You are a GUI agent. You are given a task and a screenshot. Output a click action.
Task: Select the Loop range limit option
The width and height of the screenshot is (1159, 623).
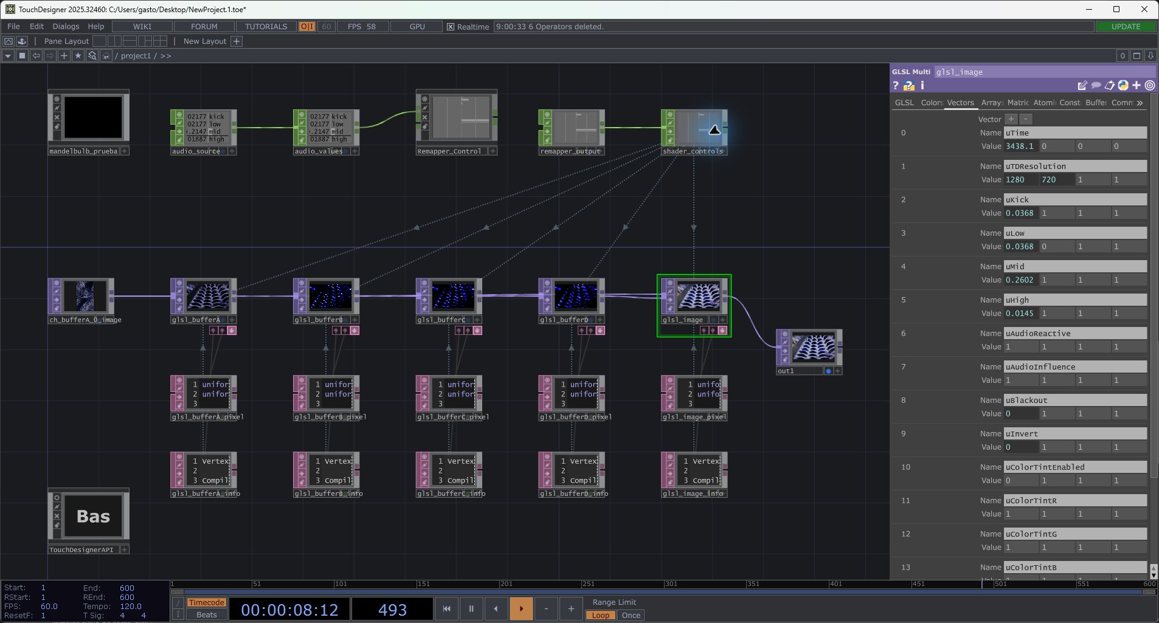tap(600, 615)
